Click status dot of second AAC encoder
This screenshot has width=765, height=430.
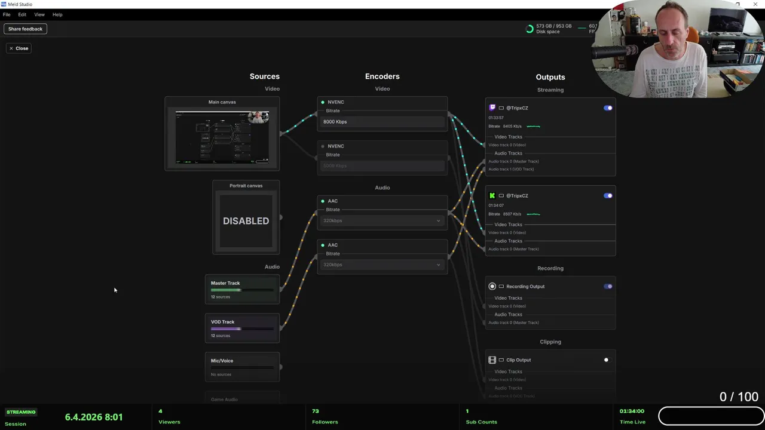pyautogui.click(x=323, y=245)
